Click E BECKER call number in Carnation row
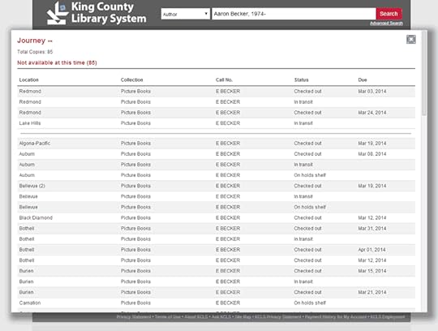 pyautogui.click(x=228, y=303)
